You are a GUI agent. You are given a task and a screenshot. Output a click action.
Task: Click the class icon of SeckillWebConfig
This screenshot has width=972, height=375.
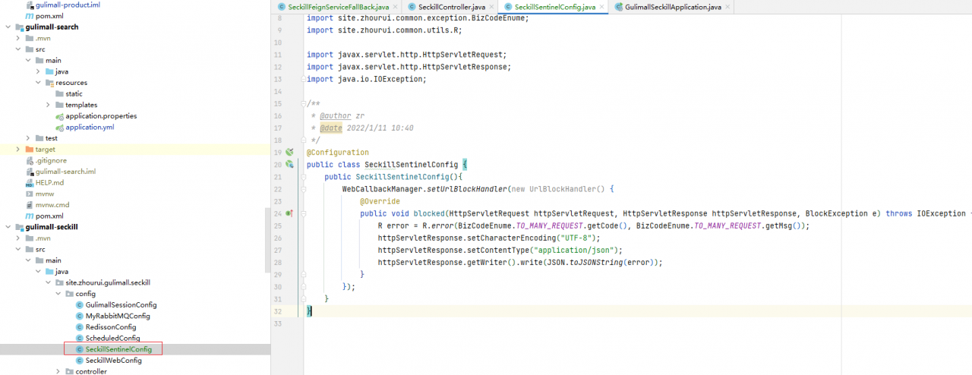[79, 361]
